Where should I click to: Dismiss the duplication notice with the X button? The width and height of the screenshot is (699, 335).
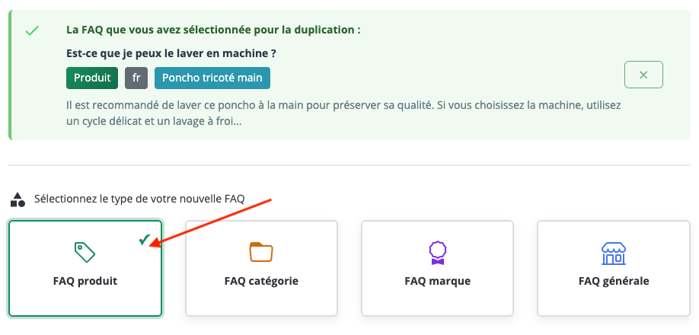643,75
